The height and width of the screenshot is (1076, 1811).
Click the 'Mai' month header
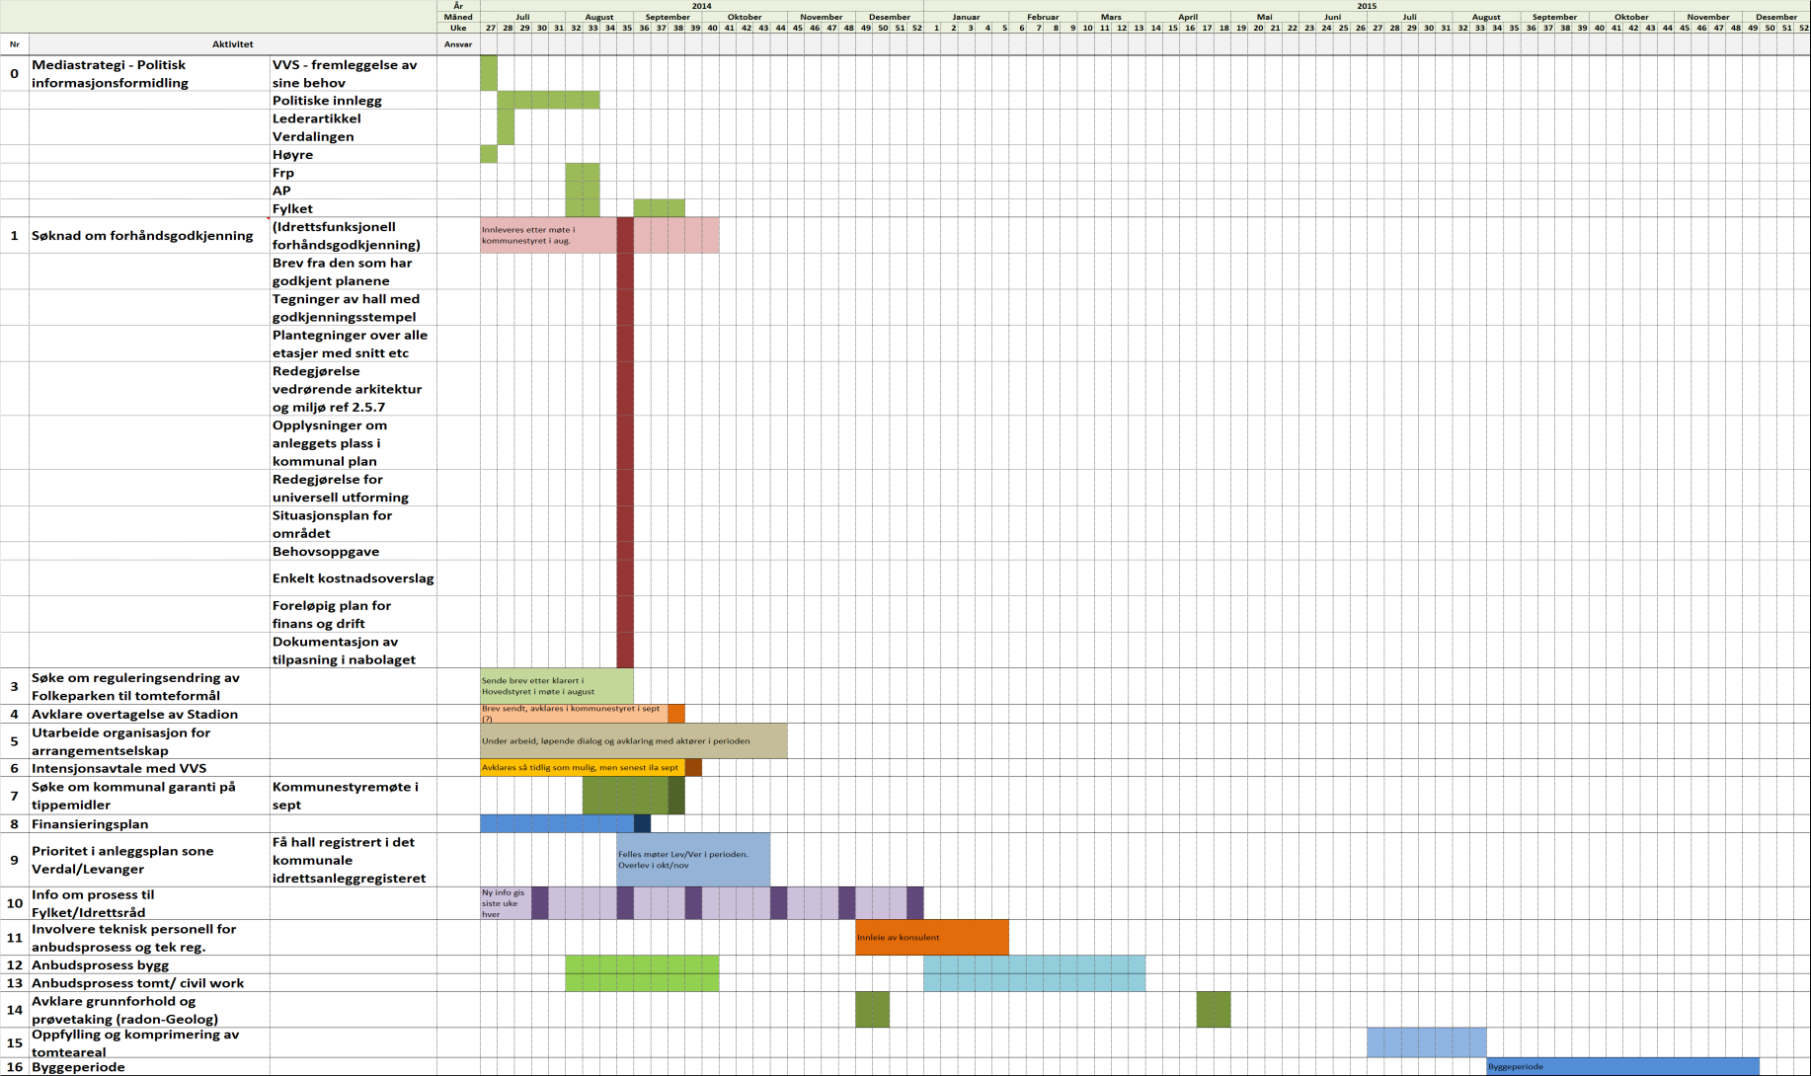tap(1265, 17)
